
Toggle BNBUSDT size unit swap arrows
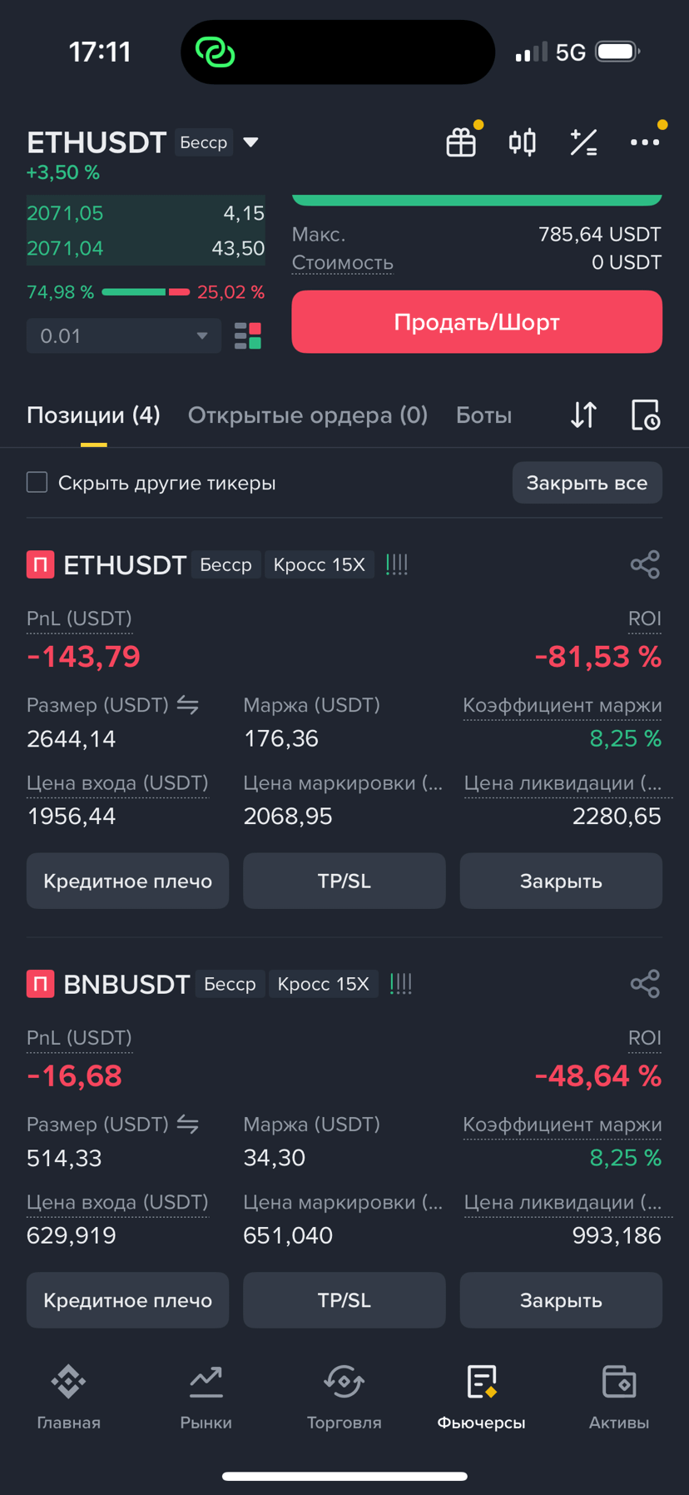coord(188,1125)
